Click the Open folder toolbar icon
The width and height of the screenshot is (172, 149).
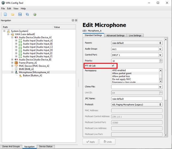[x=13, y=14]
